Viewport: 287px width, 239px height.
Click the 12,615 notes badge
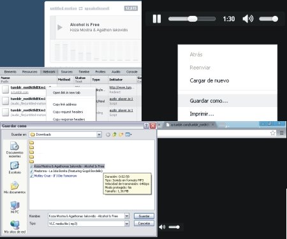coord(131,8)
